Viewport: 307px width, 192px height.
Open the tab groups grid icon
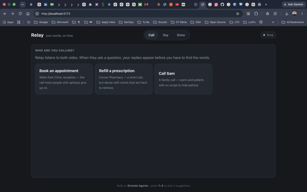pos(19,22)
